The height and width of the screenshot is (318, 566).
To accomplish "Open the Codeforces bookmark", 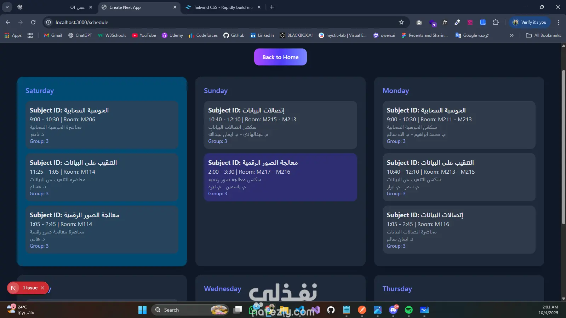I will point(203,35).
